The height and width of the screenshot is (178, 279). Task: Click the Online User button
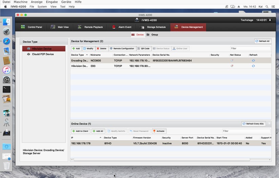click(180, 48)
